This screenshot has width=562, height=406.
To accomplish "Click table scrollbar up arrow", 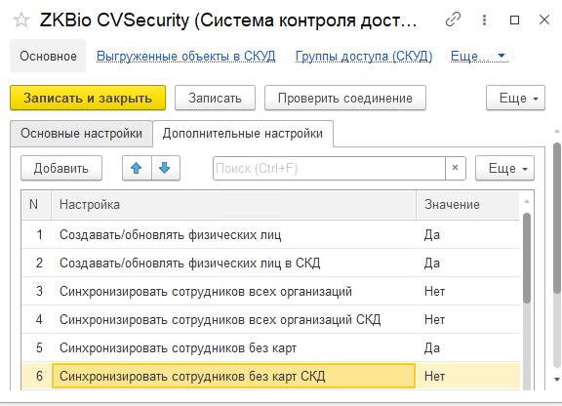I will tap(527, 202).
